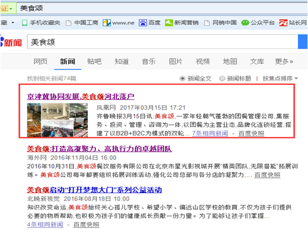This screenshot has width=308, height=236.
Task: Expand the 按焦点排序 sort dropdown
Action: pyautogui.click(x=280, y=78)
